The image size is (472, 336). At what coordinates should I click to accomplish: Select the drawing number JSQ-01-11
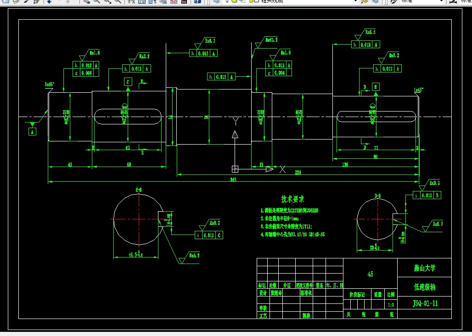pos(425,303)
